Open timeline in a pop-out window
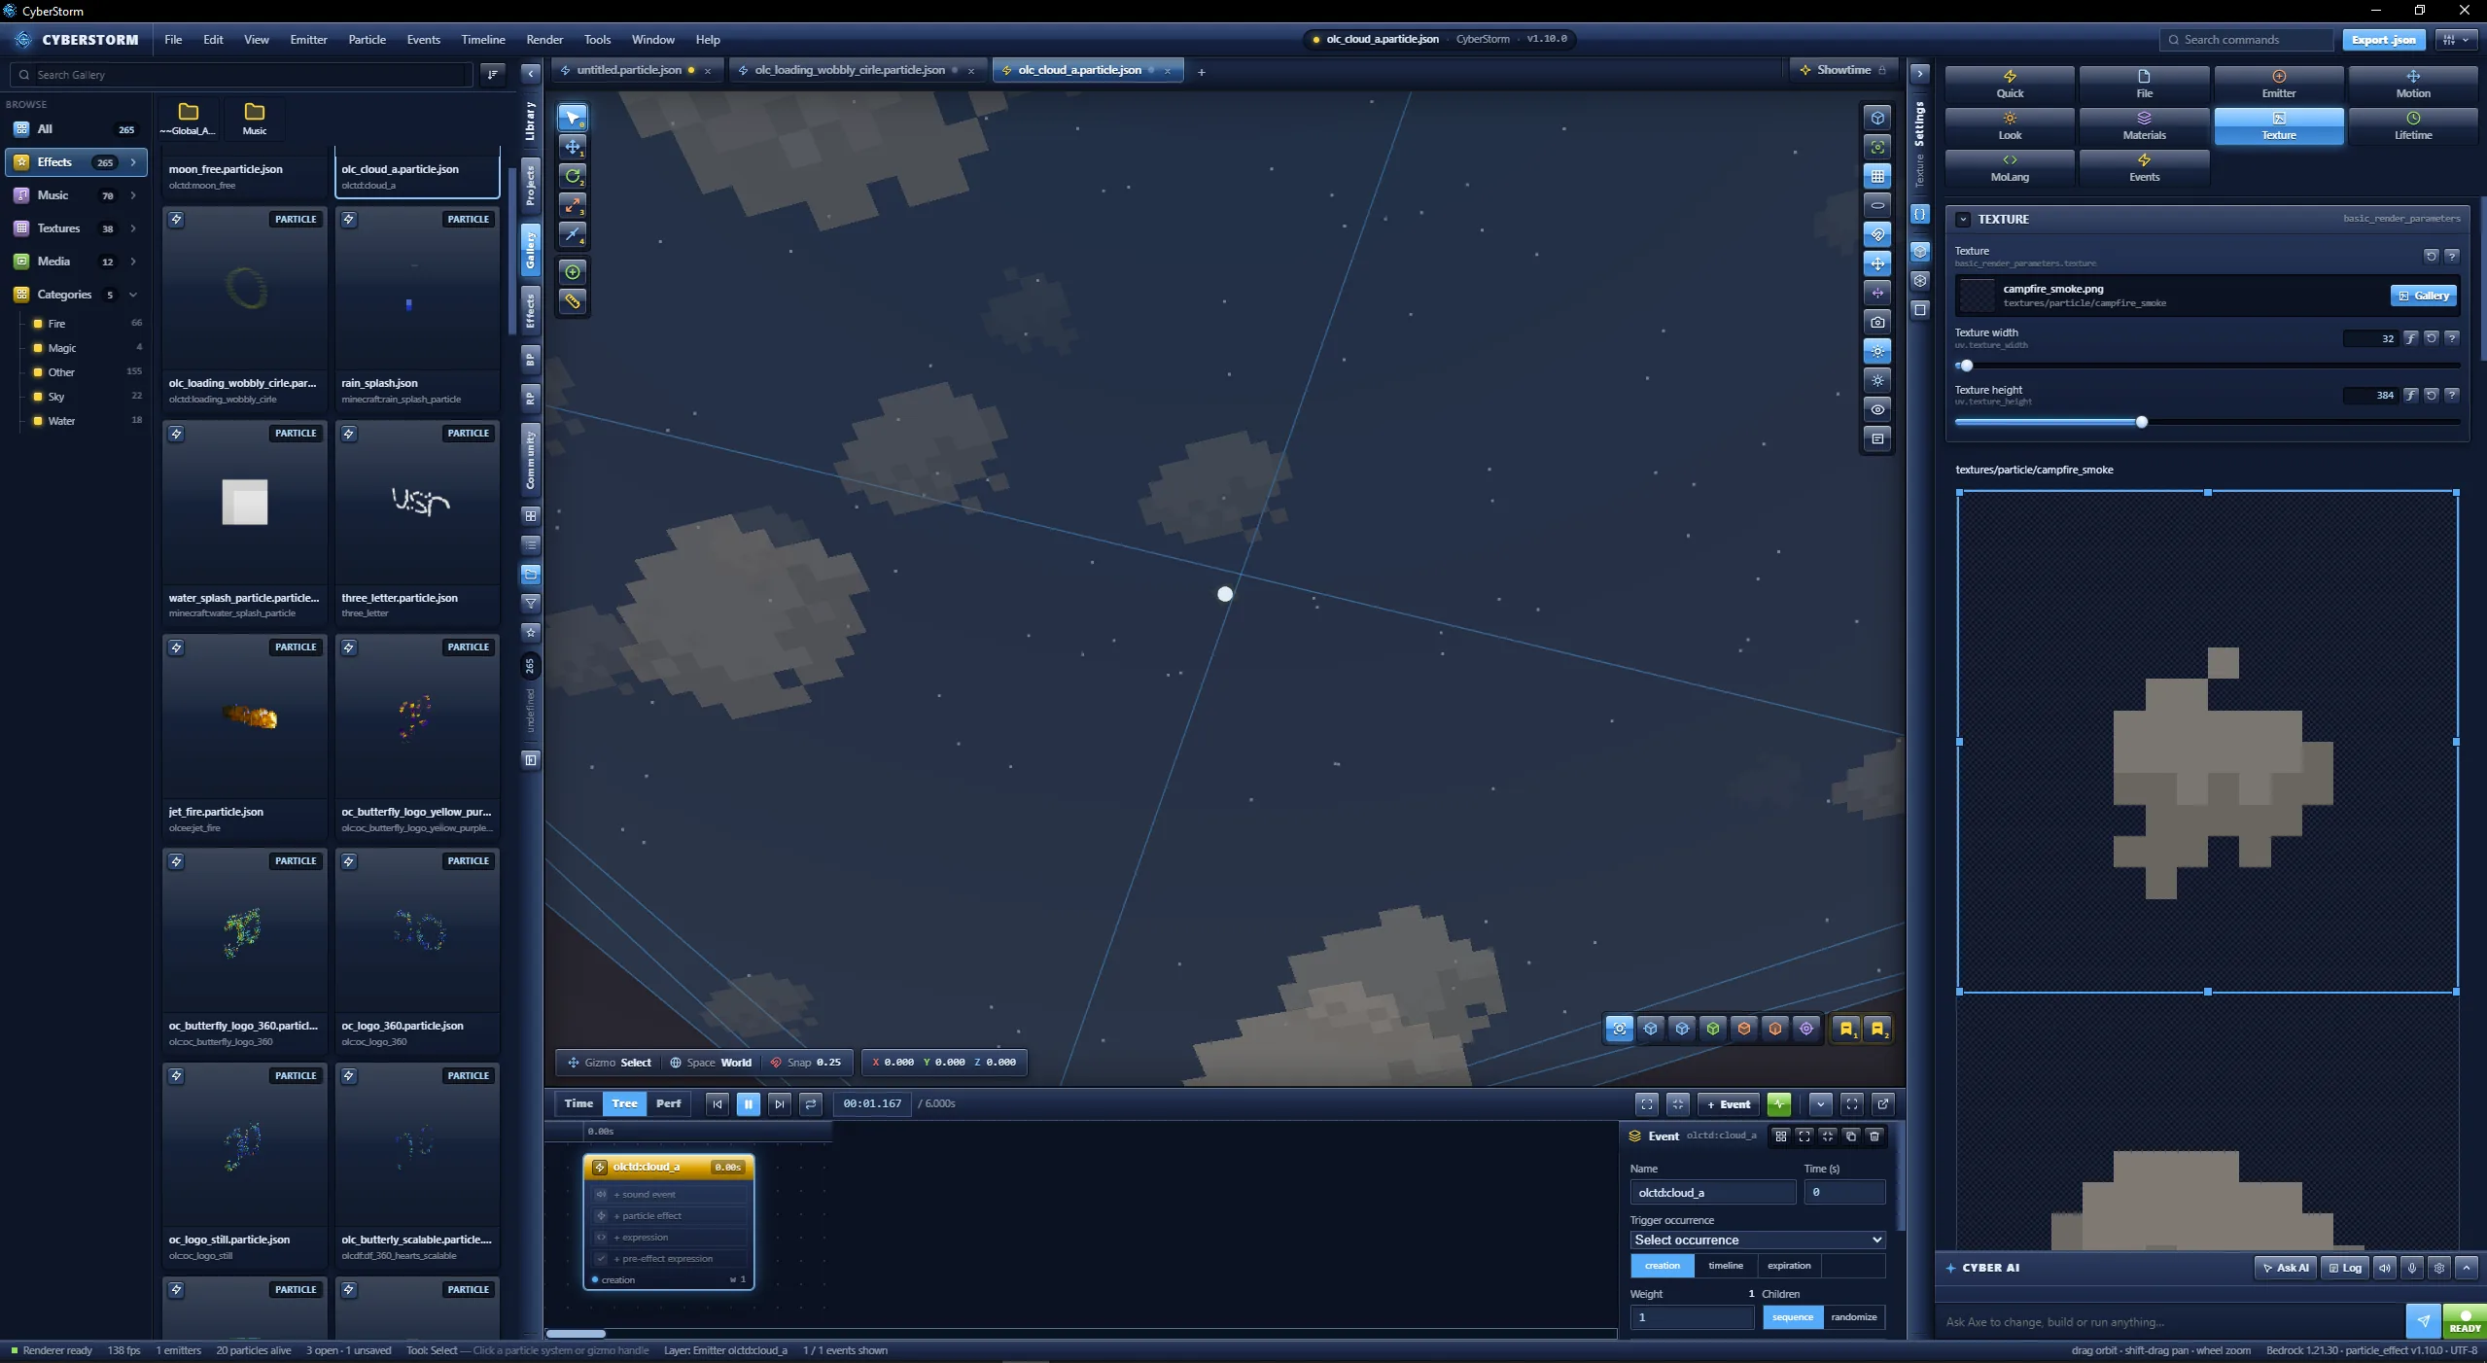Viewport: 2487px width, 1363px height. (1883, 1103)
